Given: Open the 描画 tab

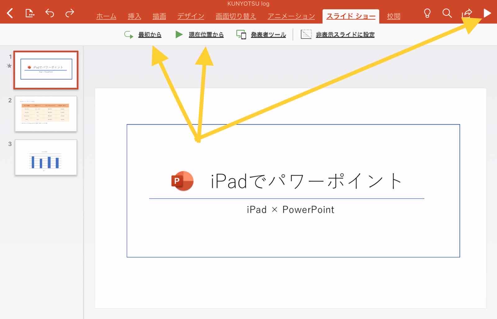Looking at the screenshot, I should [x=159, y=16].
